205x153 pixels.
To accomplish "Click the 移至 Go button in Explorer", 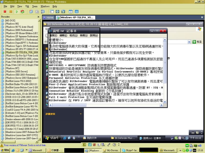I will [x=197, y=42].
